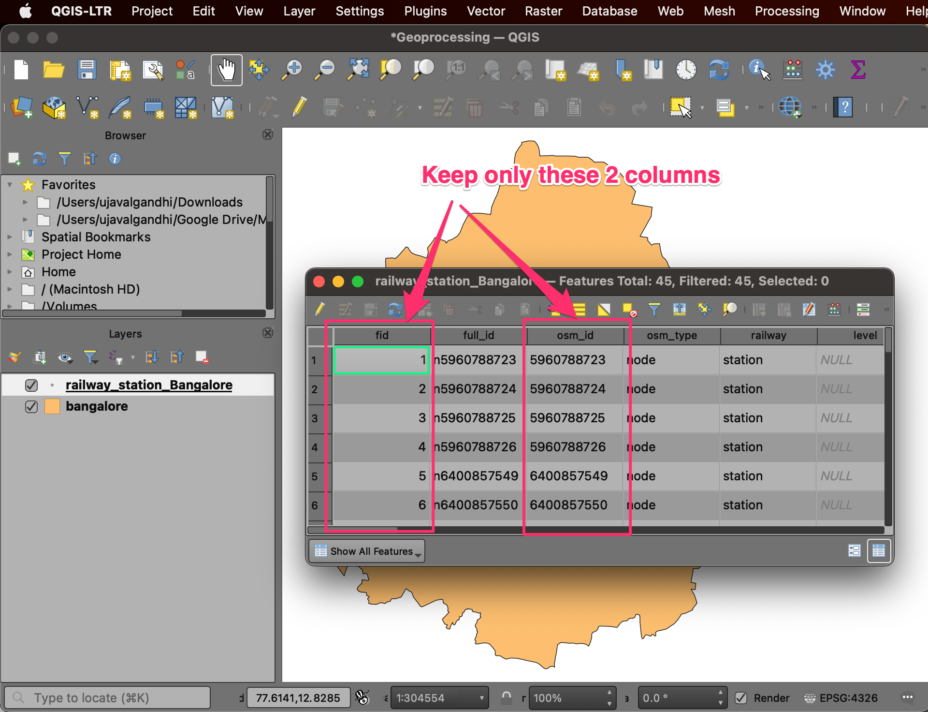
Task: Open the Vector menu
Action: coord(486,11)
